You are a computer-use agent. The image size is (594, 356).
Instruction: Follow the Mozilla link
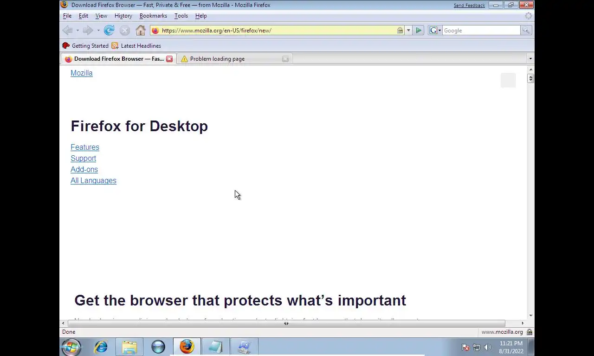pyautogui.click(x=82, y=73)
